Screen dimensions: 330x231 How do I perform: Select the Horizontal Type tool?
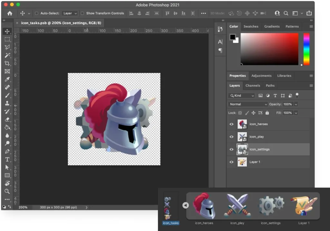(x=7, y=160)
